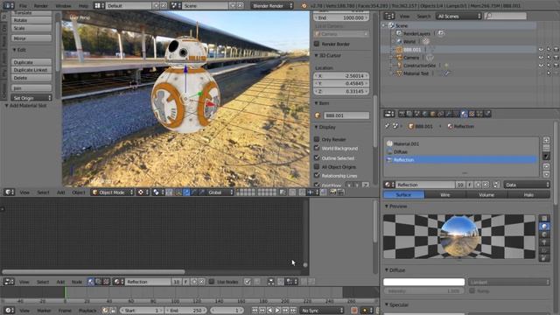
Task: Click texture node tree type icon
Action: (x=106, y=282)
